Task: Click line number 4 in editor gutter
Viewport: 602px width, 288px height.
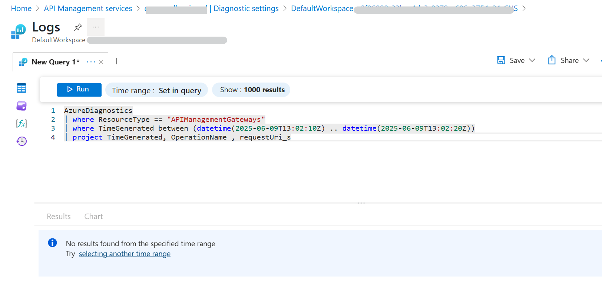Action: 53,137
